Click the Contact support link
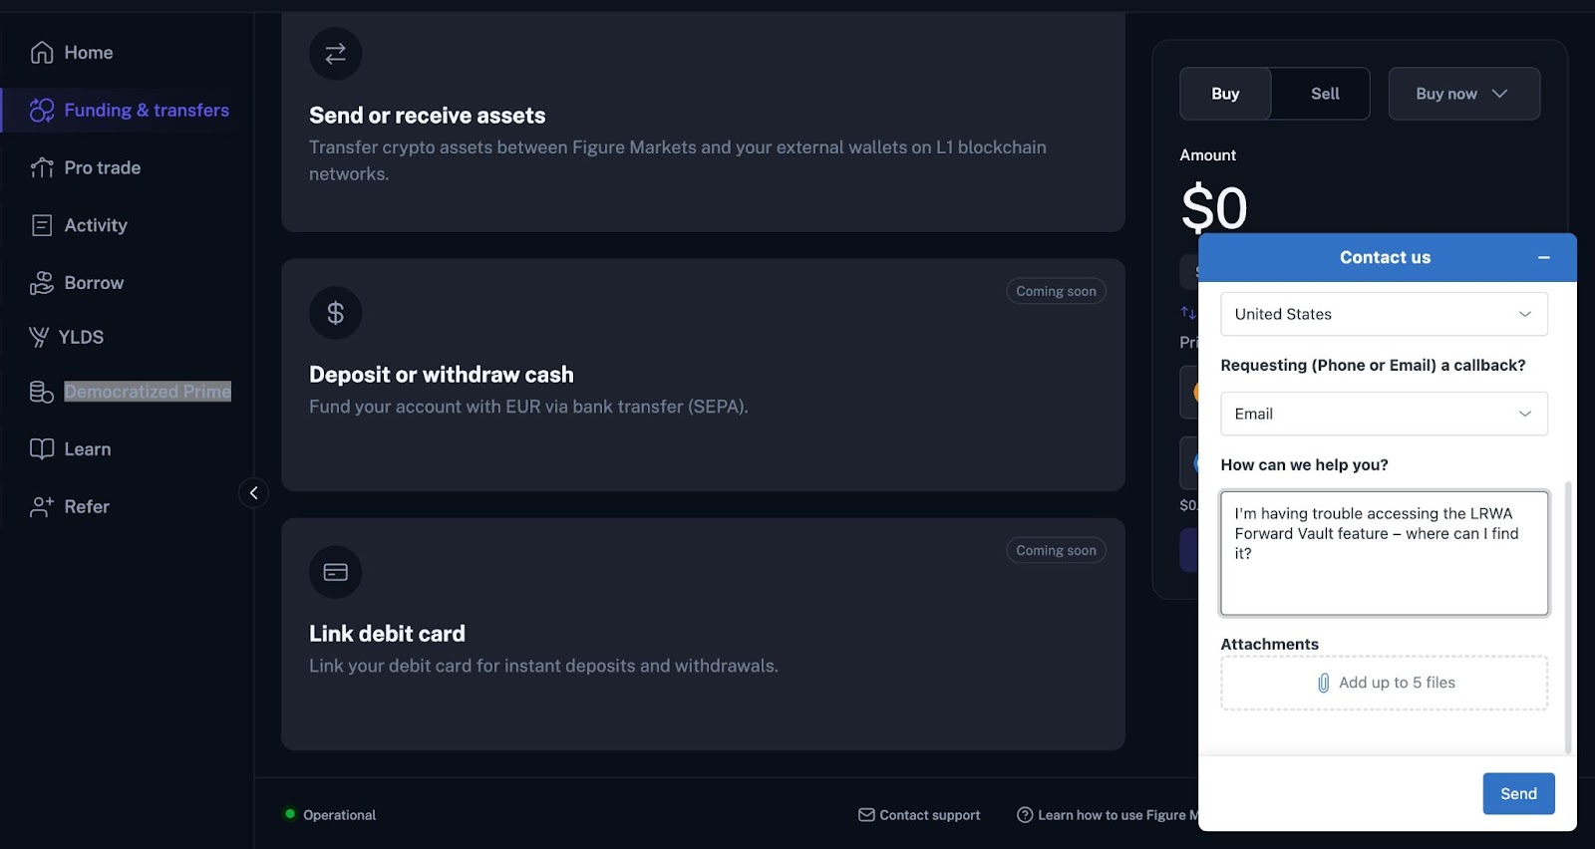This screenshot has width=1595, height=849. (919, 815)
